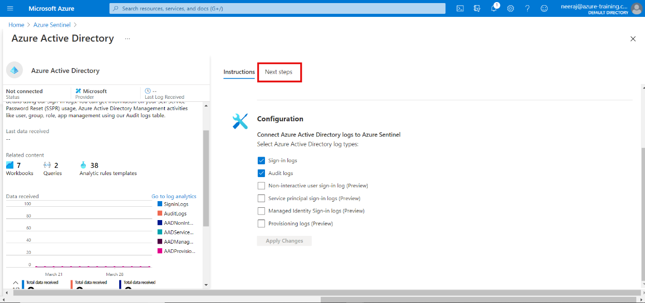Select the AADService legend entry
The height and width of the screenshot is (303, 645).
point(176,232)
